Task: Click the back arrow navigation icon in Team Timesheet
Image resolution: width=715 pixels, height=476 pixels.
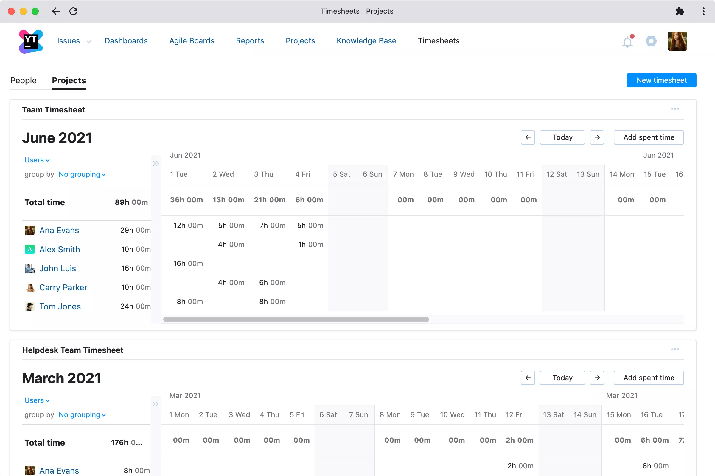Action: tap(527, 137)
